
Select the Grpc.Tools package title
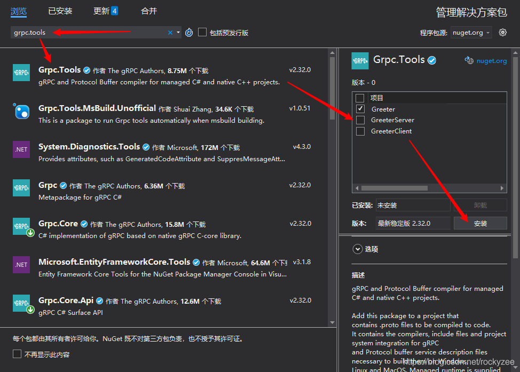coord(60,70)
